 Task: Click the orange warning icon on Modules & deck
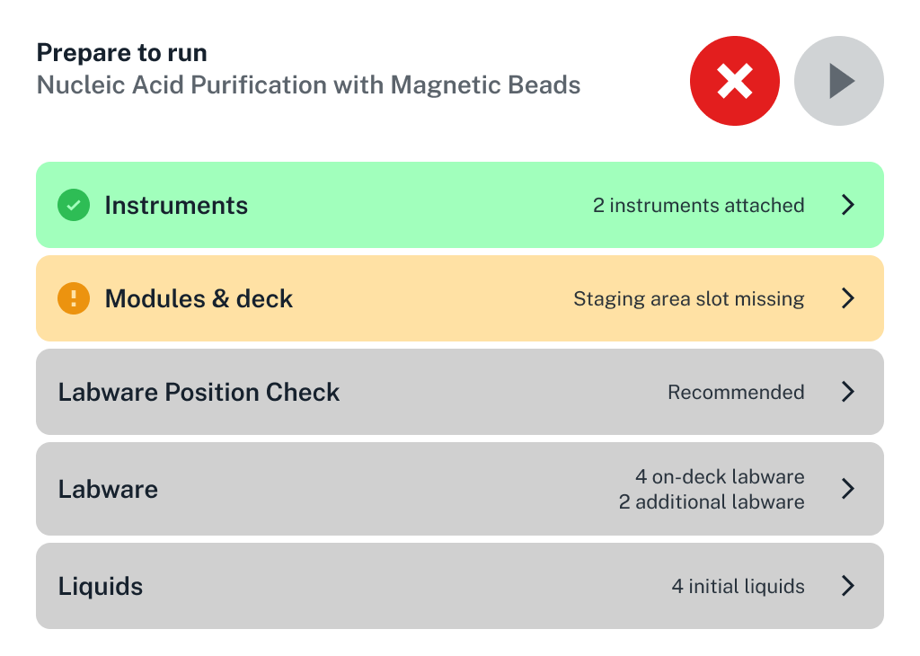tap(74, 298)
